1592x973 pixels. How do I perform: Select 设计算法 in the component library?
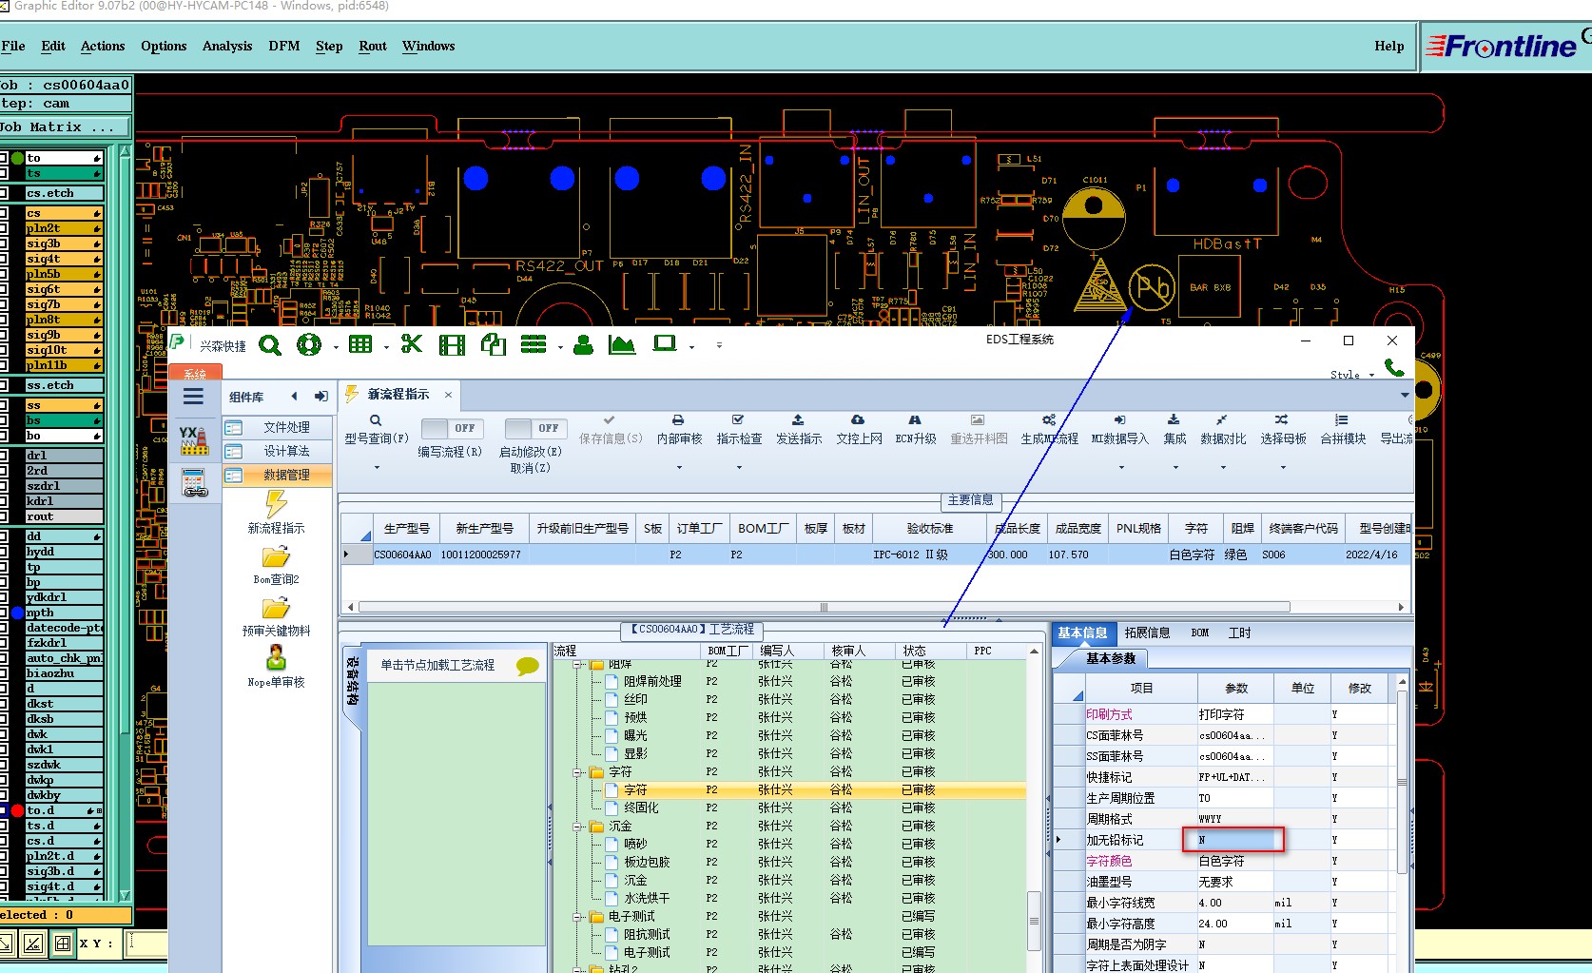(x=286, y=451)
